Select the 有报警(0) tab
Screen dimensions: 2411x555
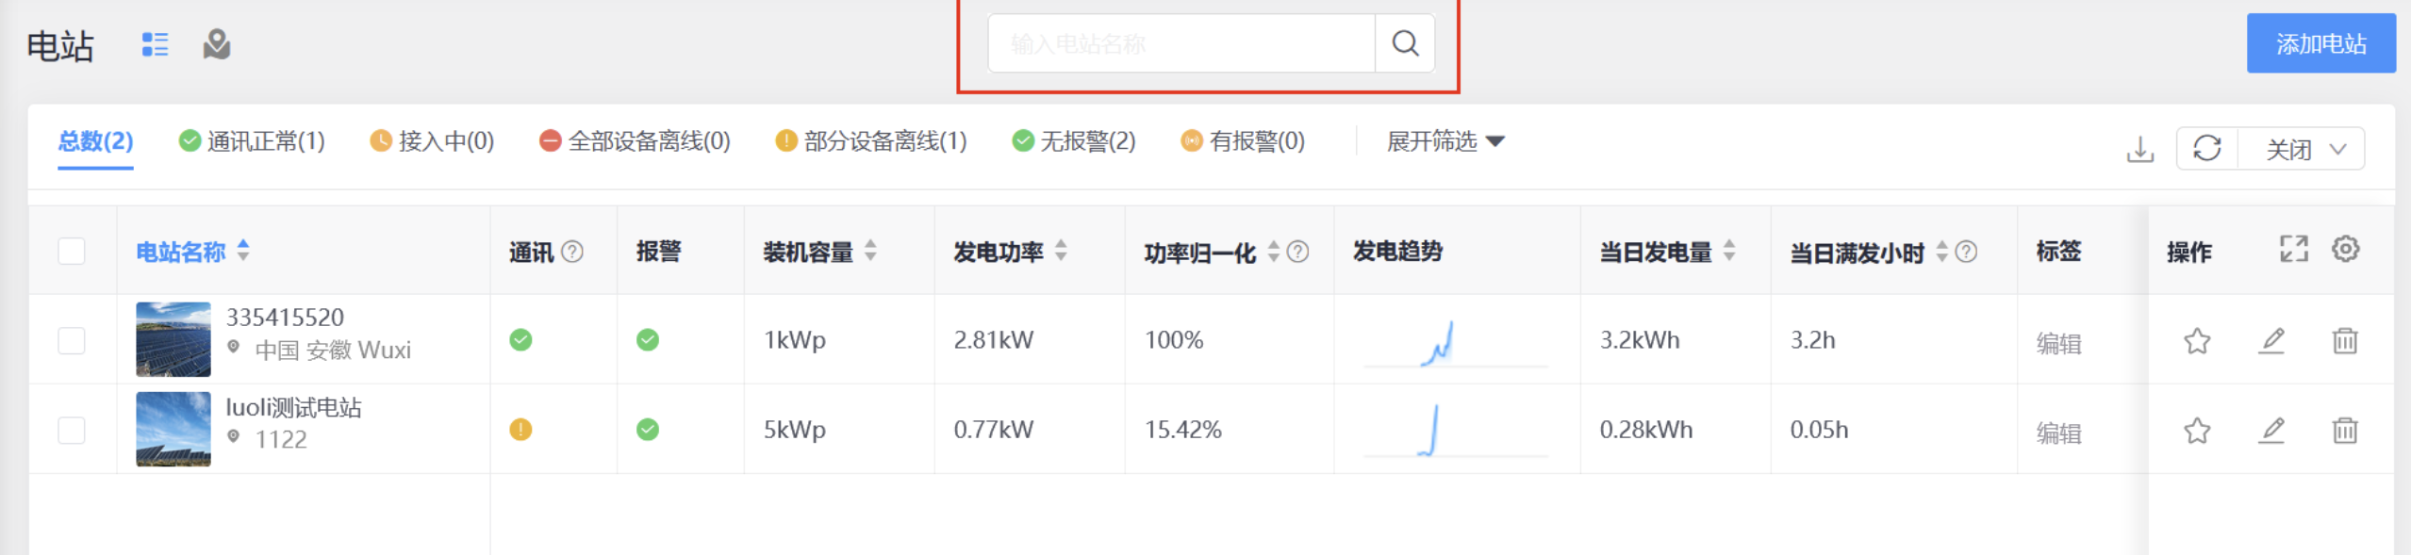(1243, 141)
